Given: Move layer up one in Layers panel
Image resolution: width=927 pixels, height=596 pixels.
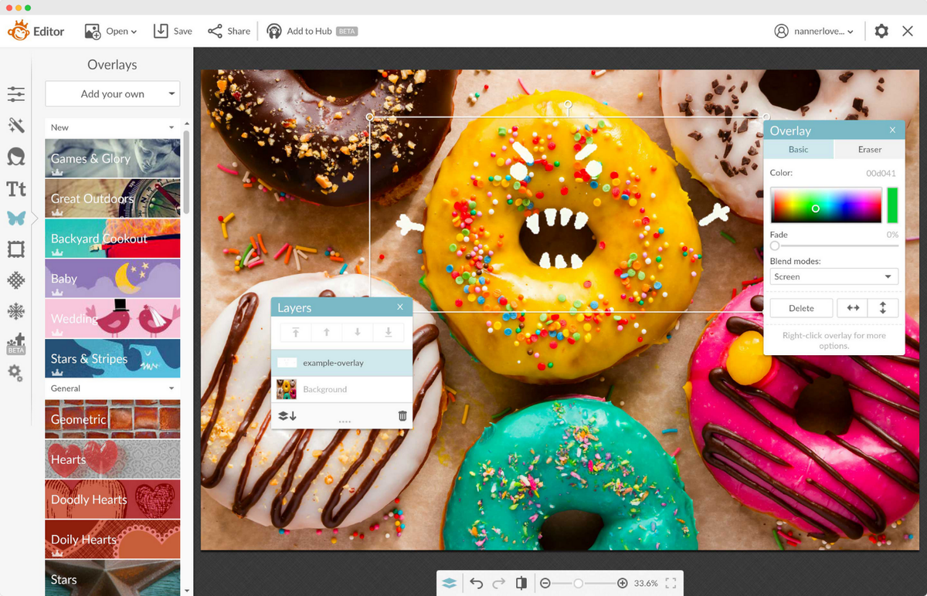Looking at the screenshot, I should pyautogui.click(x=326, y=333).
